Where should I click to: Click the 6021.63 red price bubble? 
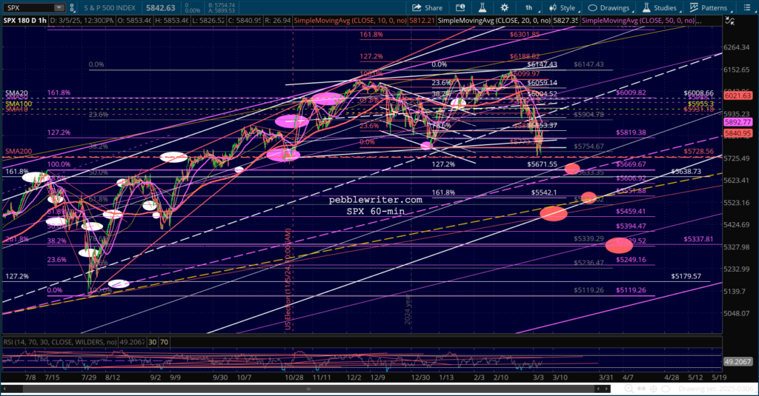pos(738,95)
